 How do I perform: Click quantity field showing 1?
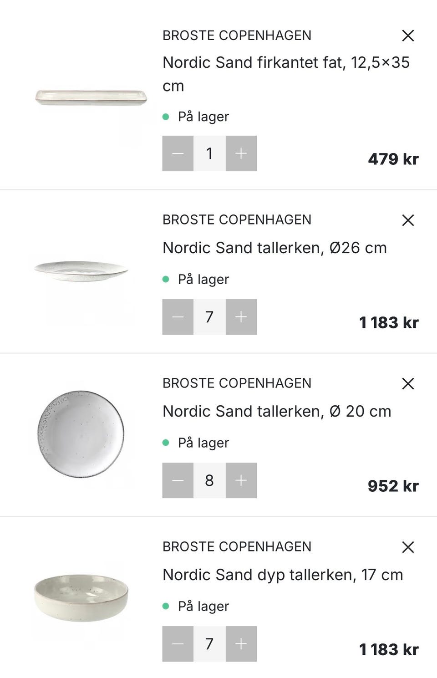point(209,153)
